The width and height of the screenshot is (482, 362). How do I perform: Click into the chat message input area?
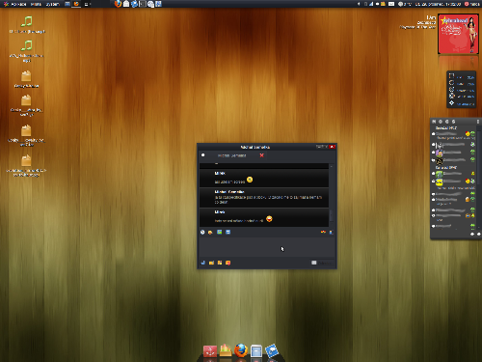[267, 247]
